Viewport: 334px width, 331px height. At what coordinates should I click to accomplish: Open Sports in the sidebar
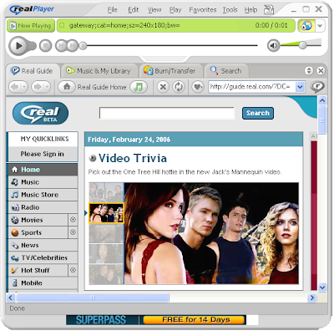coord(38,232)
